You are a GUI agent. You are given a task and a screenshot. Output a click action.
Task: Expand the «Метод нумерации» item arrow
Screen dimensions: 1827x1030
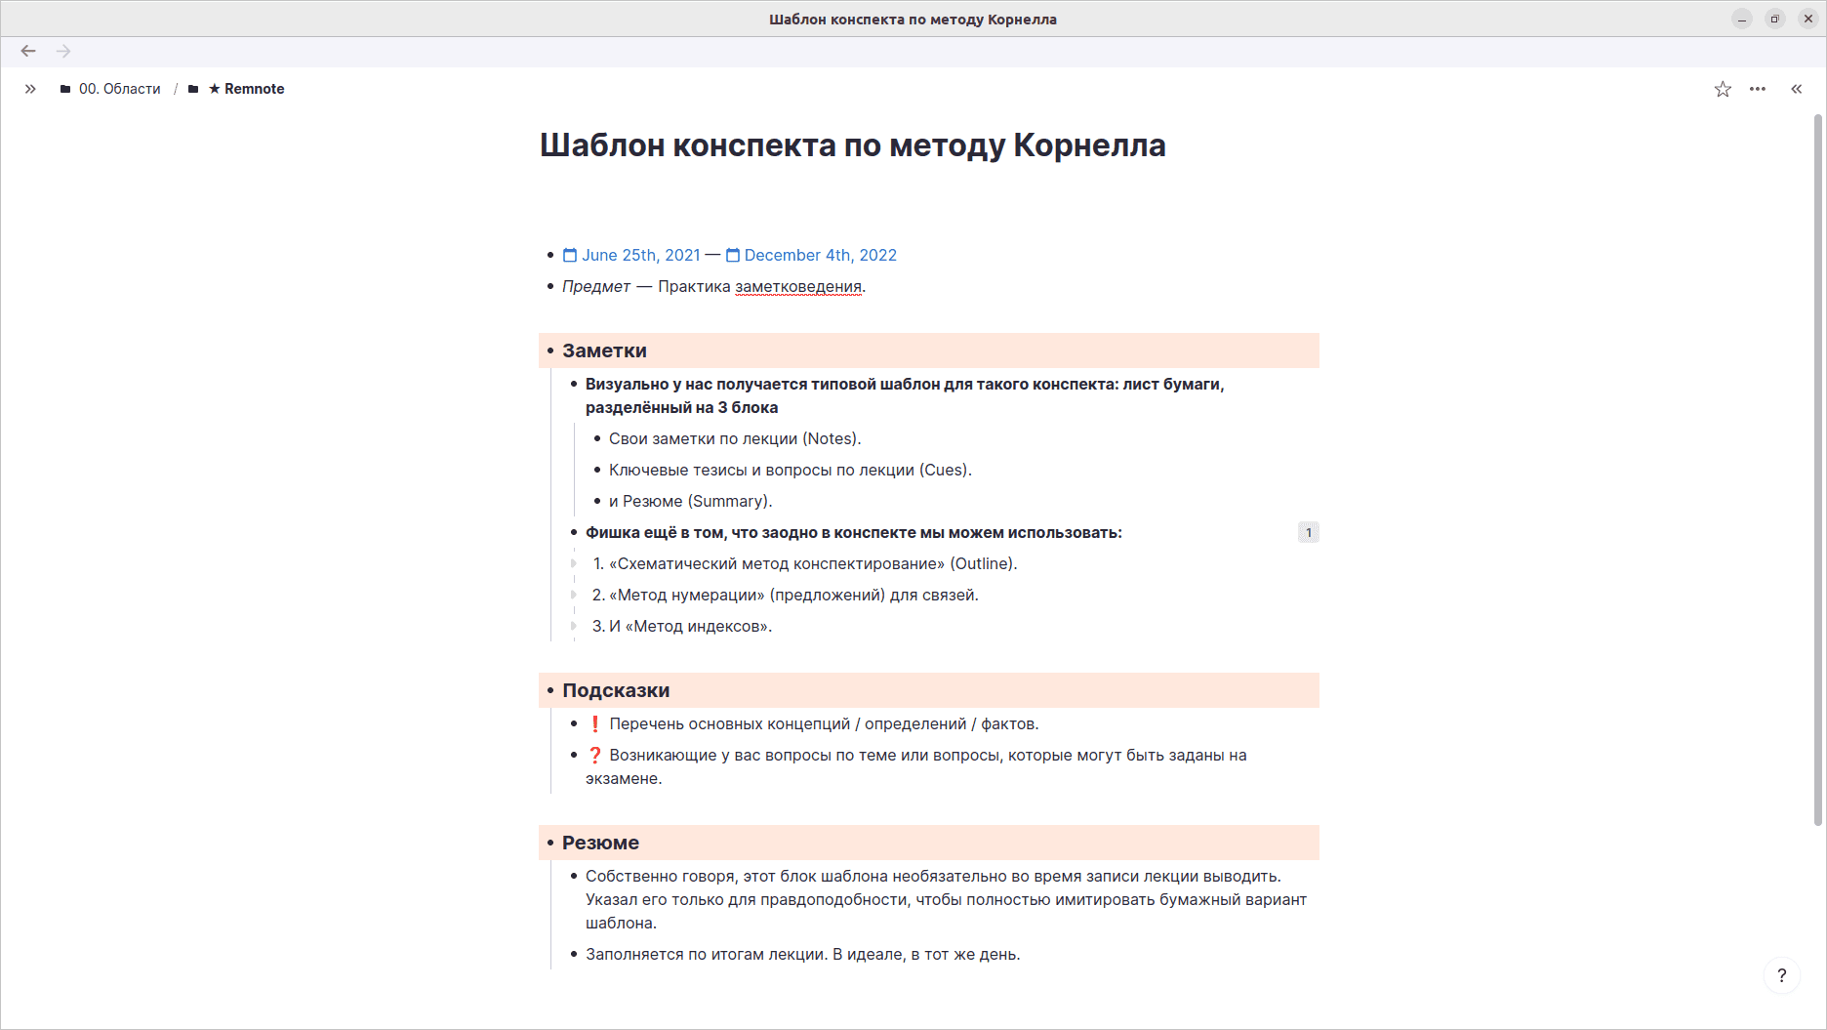coord(574,595)
